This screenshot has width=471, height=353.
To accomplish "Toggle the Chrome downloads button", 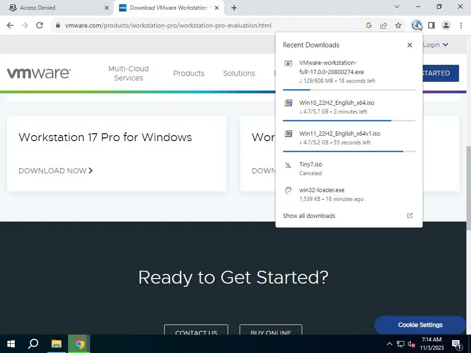I will (417, 26).
